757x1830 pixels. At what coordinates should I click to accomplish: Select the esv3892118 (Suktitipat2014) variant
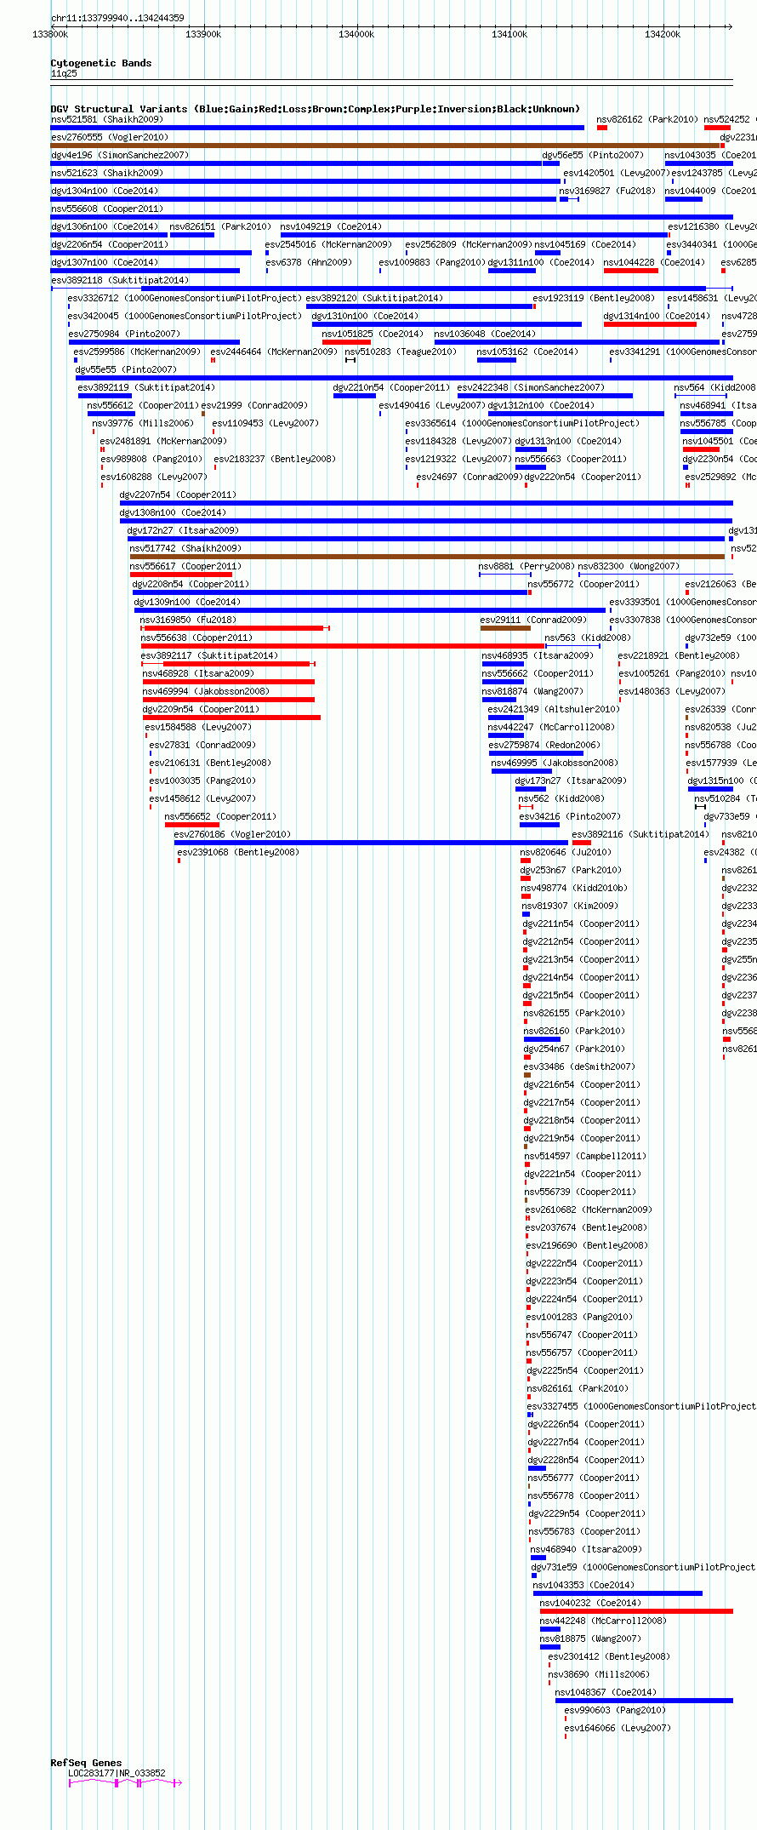point(392,289)
